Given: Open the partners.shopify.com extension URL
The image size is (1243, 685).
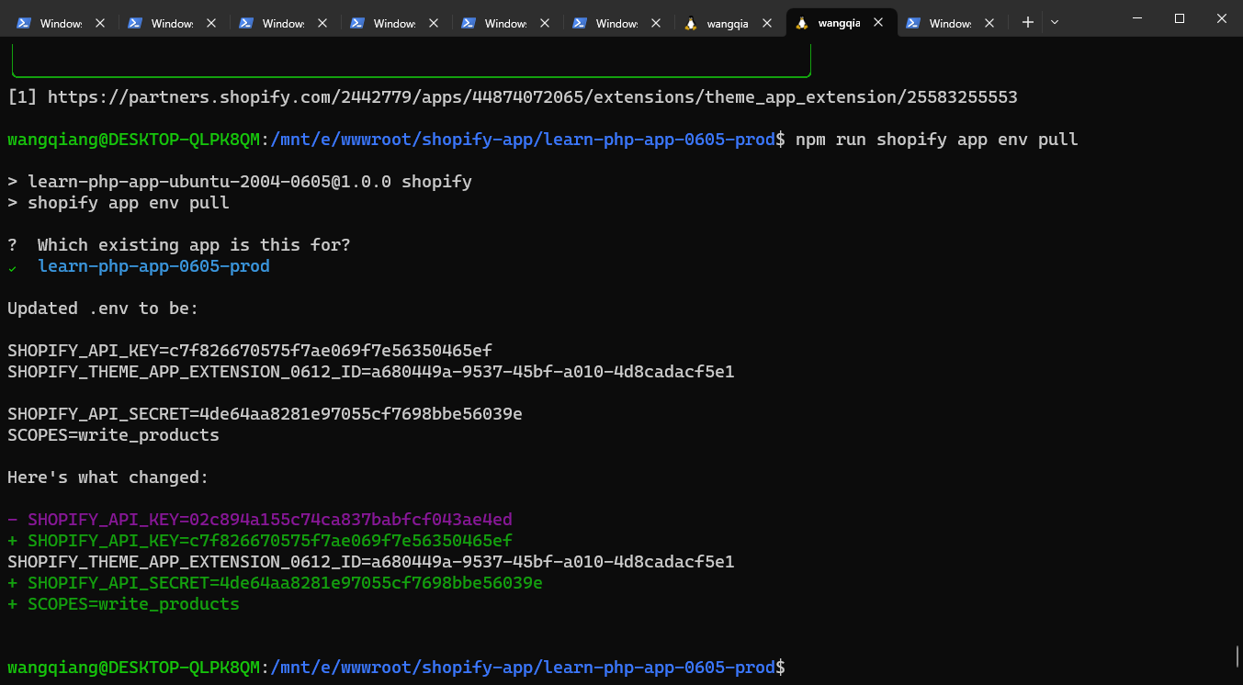Looking at the screenshot, I should (532, 96).
